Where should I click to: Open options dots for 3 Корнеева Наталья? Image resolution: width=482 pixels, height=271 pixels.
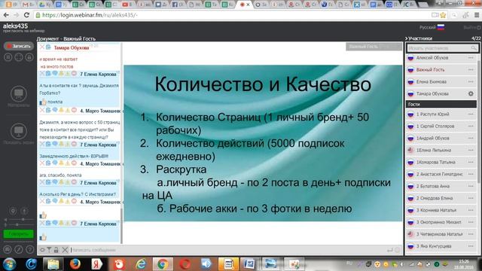tap(471, 210)
